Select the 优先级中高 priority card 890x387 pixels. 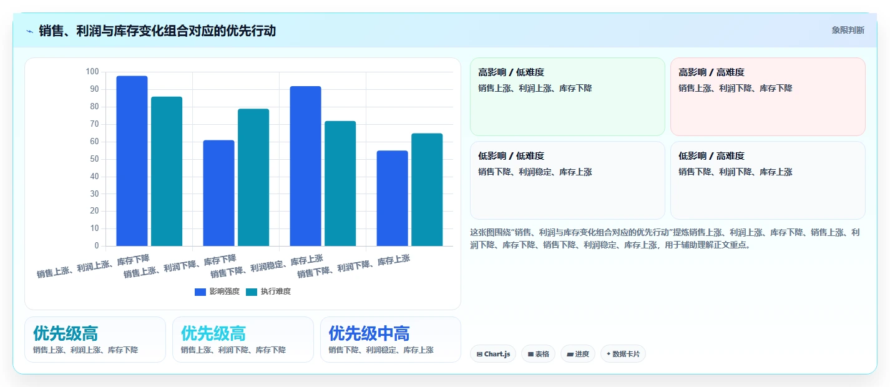coord(391,340)
